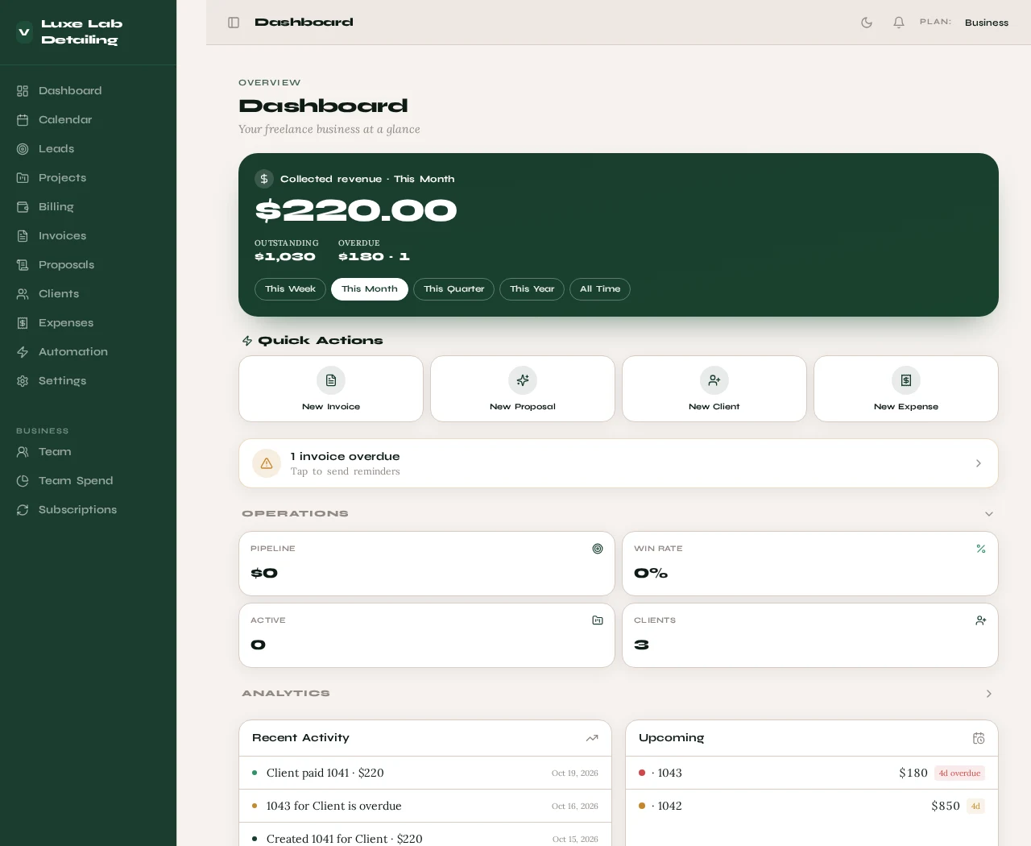The image size is (1031, 846).
Task: Go to Leads in the sidebar
Action: coord(89,149)
